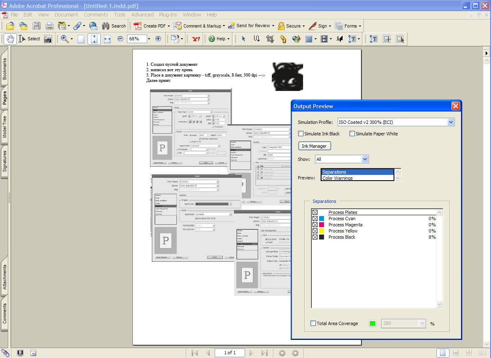Image resolution: width=491 pixels, height=358 pixels.
Task: Click the Ink Manager button
Action: pos(314,146)
